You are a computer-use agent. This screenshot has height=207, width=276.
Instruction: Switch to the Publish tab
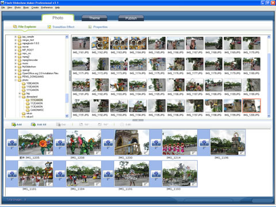coord(131,18)
